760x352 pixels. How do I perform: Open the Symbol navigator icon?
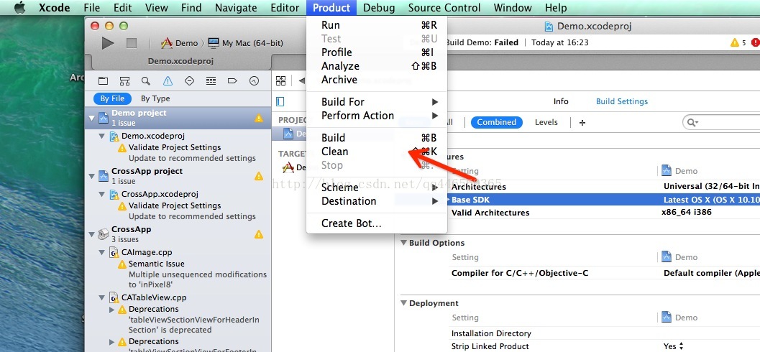point(124,81)
